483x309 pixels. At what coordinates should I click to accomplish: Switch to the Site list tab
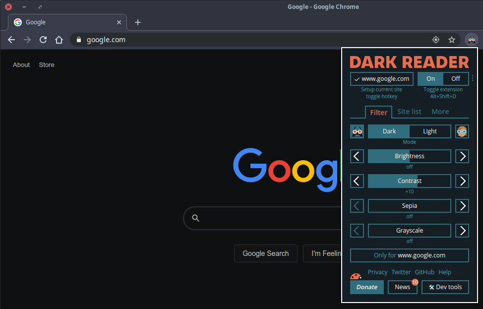[x=409, y=112]
